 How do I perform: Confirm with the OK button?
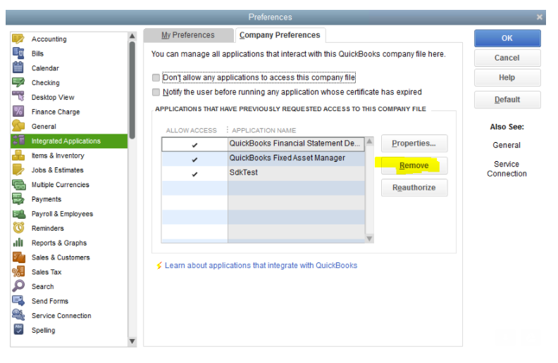pyautogui.click(x=507, y=38)
